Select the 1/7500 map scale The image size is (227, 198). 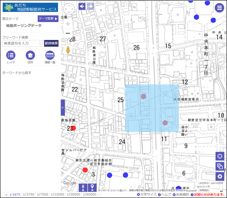pos(43,195)
